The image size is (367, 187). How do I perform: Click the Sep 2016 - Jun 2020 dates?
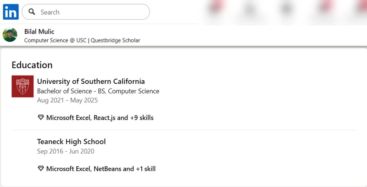point(66,151)
